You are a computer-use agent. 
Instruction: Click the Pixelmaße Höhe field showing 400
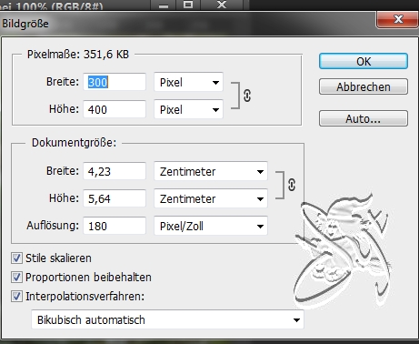[115, 109]
